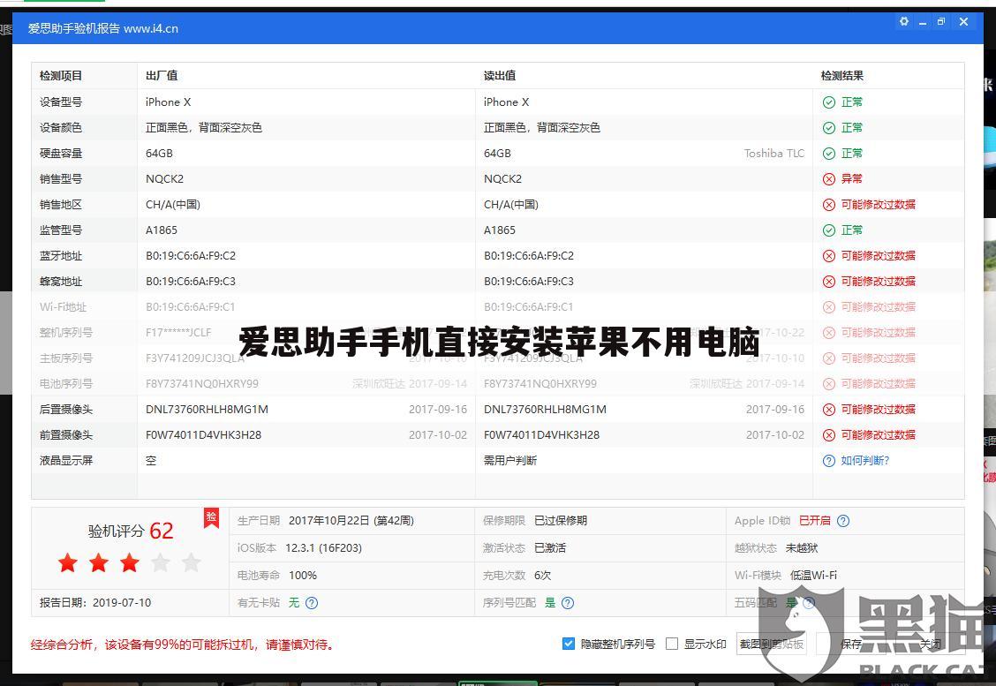Click 异常 cross icon for 销售型号
This screenshot has height=686, width=996.
pyautogui.click(x=829, y=179)
